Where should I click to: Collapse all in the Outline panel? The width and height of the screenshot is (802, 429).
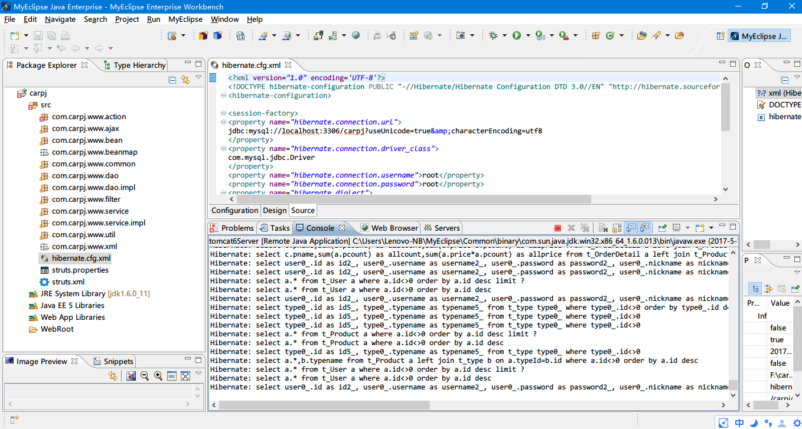click(x=784, y=80)
